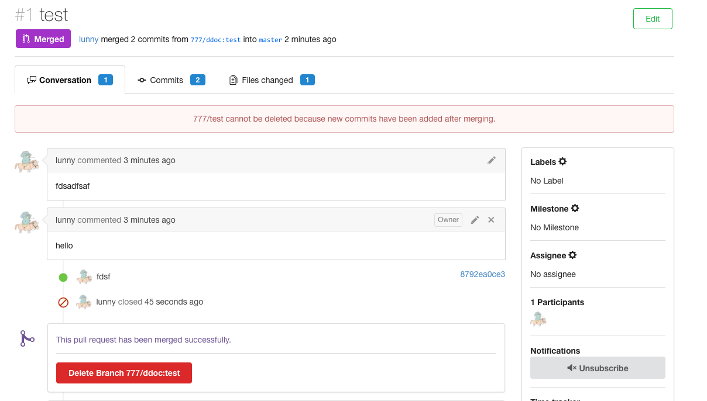Click the green status dot beside fdsf

click(63, 277)
